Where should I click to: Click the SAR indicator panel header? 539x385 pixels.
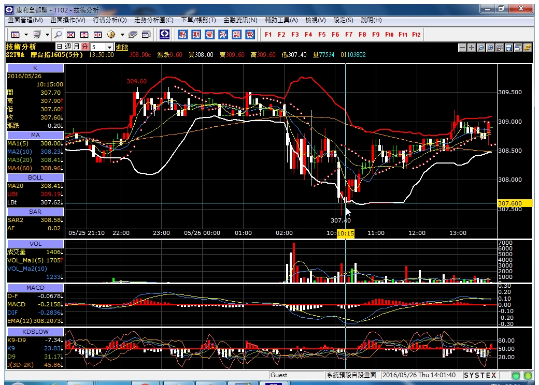click(35, 212)
